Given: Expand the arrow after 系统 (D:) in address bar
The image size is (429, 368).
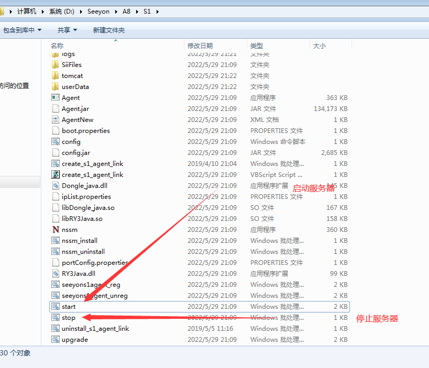Looking at the screenshot, I should point(81,12).
